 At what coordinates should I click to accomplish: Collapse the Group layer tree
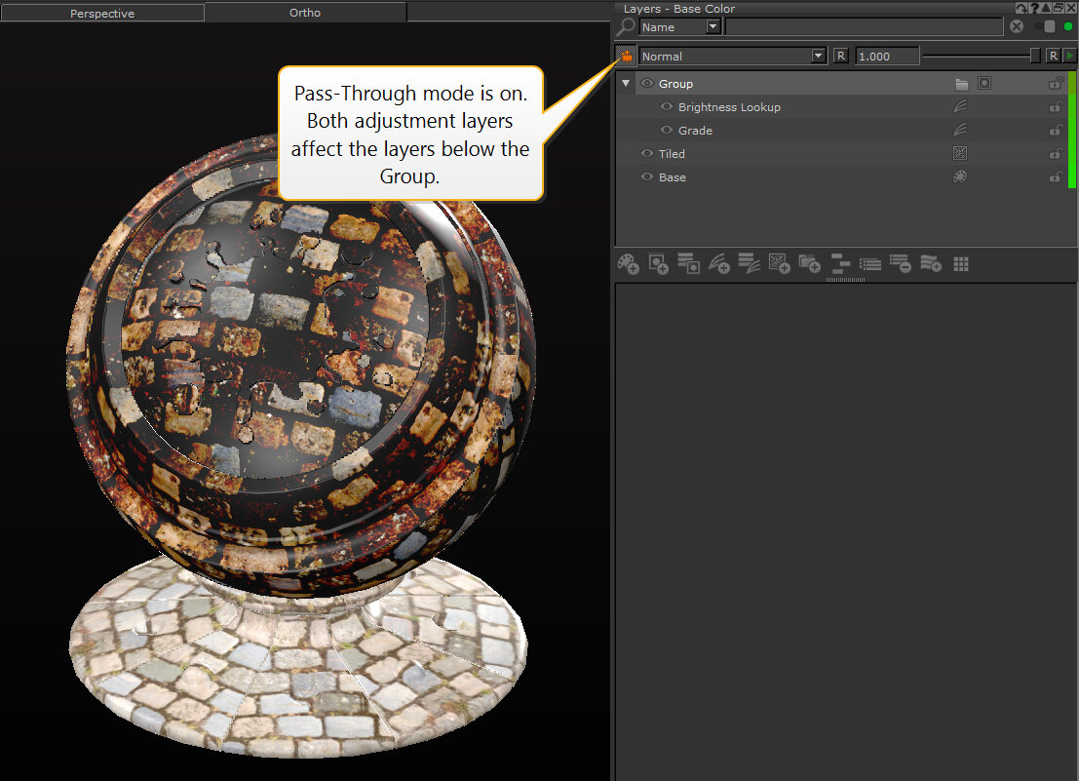coord(626,84)
